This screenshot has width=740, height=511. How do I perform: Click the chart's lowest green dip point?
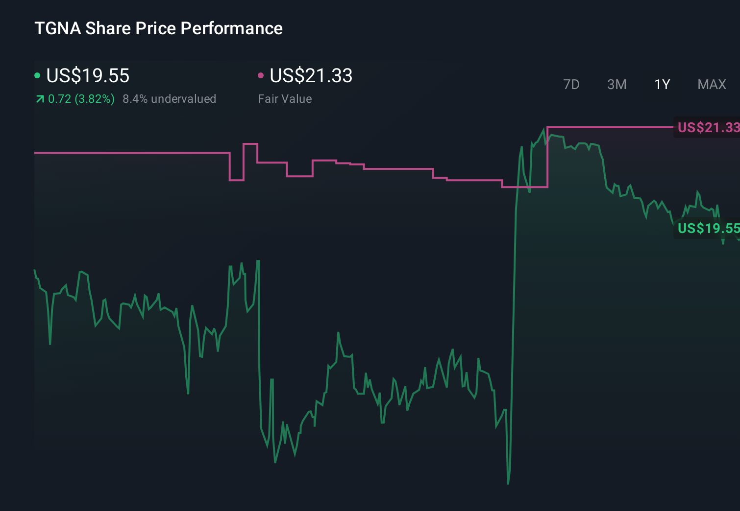click(508, 483)
